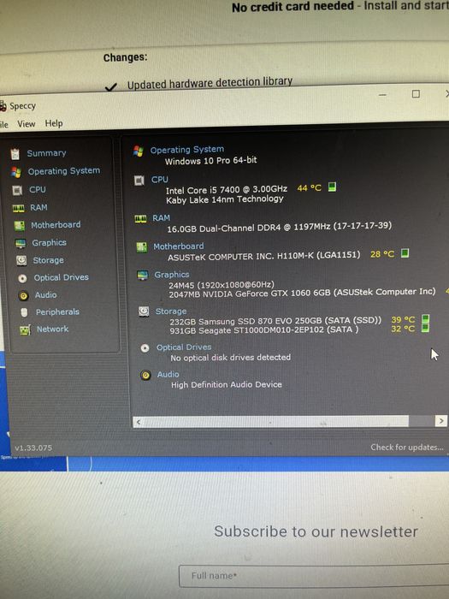Click 'NVIDIA GeForce GTX 1060 6GB' line
The image size is (449, 599).
tap(302, 293)
